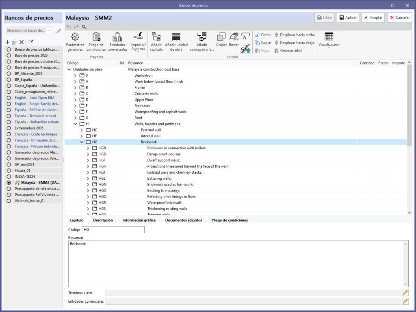Select the Base de precios 2023 radio button
This screenshot has width=416, height=312.
[9, 55]
